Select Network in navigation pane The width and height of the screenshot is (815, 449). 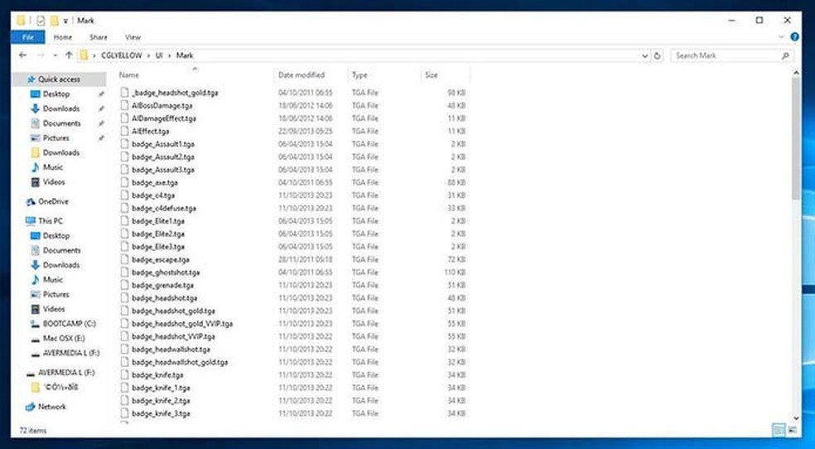pos(52,407)
